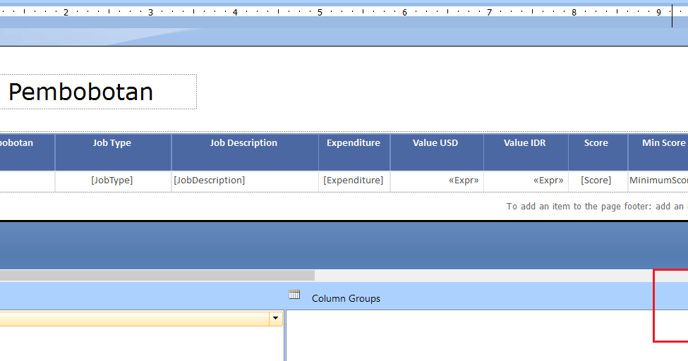Open the row group dropdown arrow
Image resolution: width=688 pixels, height=361 pixels.
coord(275,318)
